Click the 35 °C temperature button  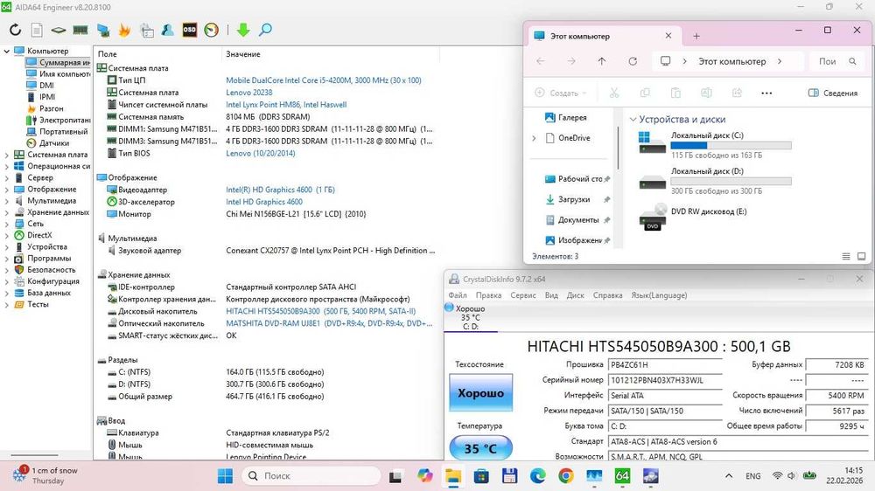pyautogui.click(x=480, y=448)
